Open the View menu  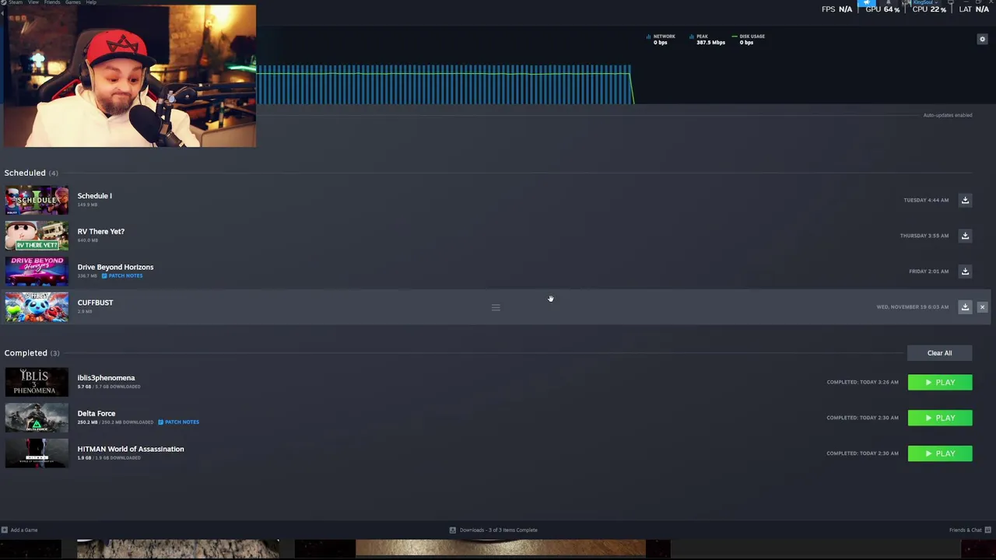[x=33, y=2]
